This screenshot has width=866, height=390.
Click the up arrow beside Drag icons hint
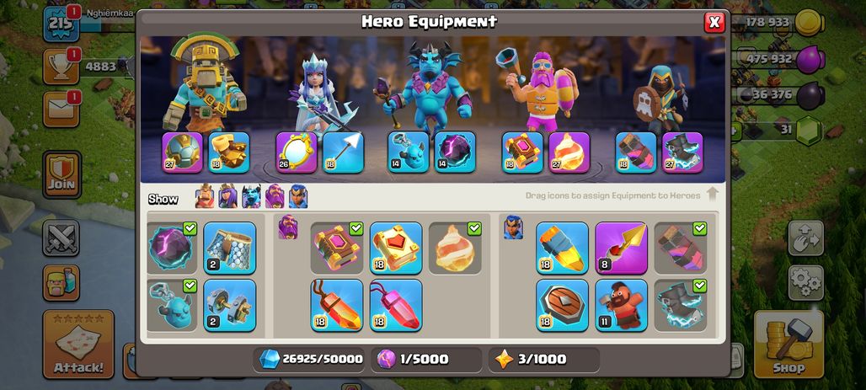(x=712, y=195)
